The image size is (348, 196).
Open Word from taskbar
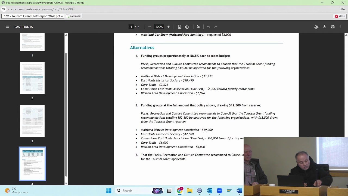(x=239, y=191)
